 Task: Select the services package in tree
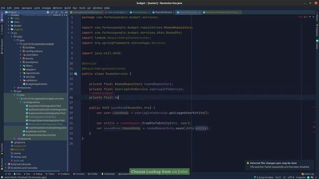pos(30,77)
